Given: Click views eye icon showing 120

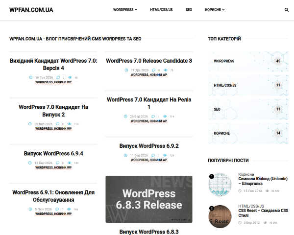Looking at the screenshot, I should [70, 163].
